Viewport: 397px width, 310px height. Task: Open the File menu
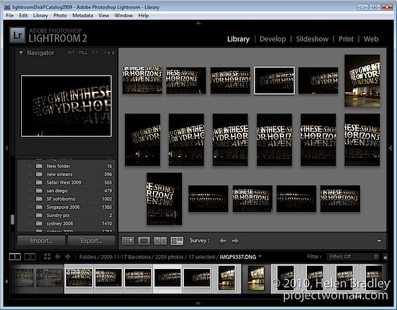coord(10,15)
